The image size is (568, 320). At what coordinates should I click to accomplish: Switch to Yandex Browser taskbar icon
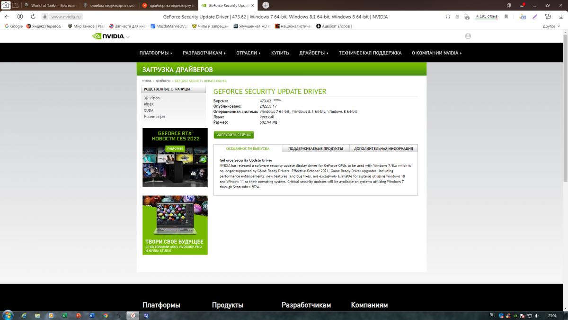click(133, 316)
